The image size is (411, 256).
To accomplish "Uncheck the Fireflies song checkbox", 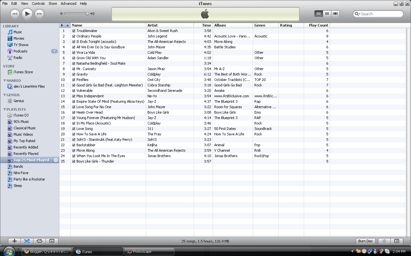I will coord(74,80).
